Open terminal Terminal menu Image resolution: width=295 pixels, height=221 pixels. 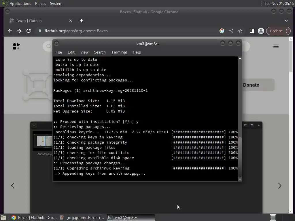119,52
